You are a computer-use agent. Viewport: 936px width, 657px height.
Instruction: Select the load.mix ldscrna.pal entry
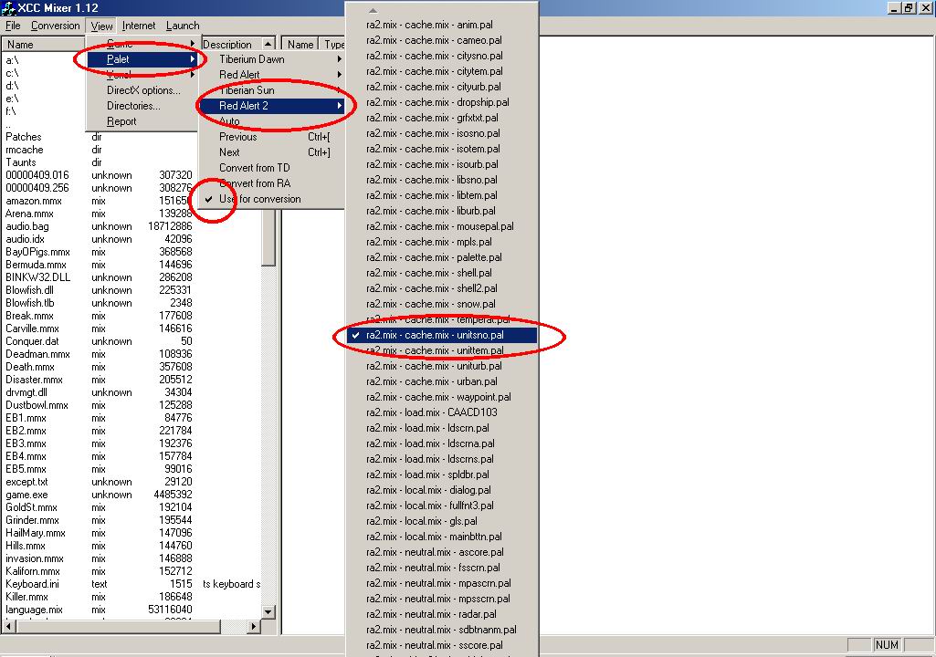(x=442, y=443)
